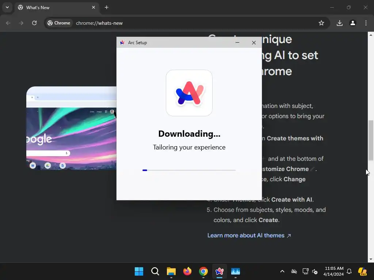The image size is (374, 280).
Task: Go forward in Chrome
Action: pyautogui.click(x=21, y=23)
